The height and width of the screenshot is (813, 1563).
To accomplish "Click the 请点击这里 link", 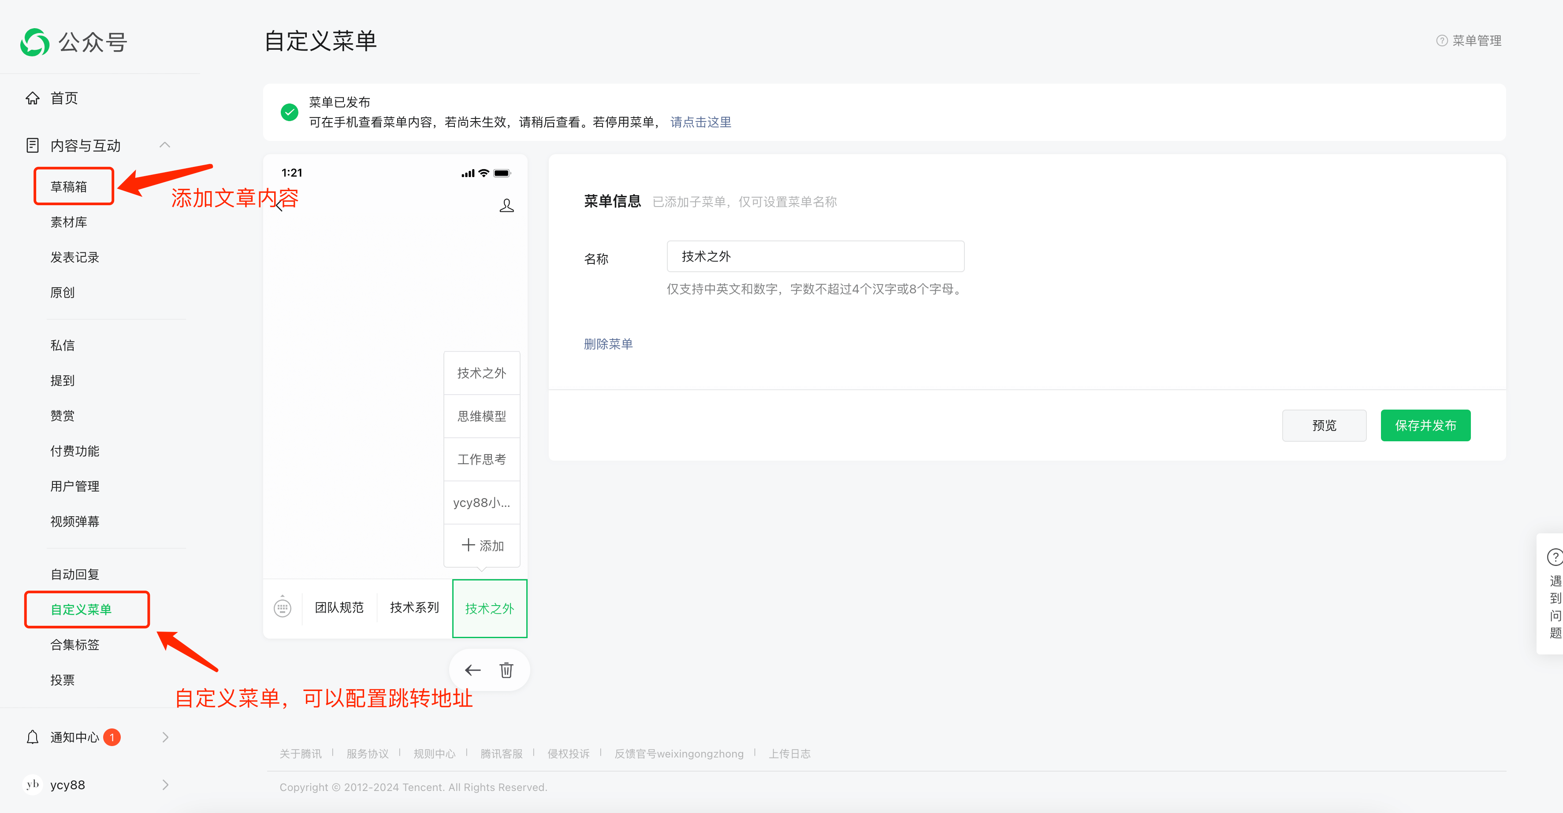I will (700, 122).
